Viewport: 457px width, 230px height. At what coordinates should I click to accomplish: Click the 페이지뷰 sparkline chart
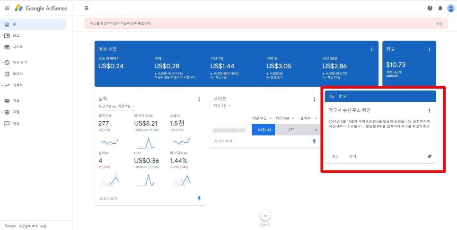pyautogui.click(x=110, y=141)
